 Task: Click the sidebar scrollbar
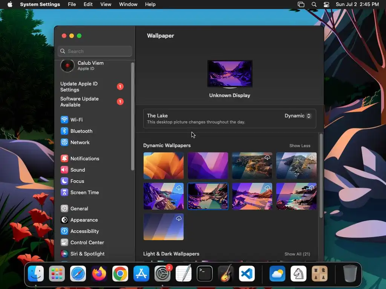133,117
